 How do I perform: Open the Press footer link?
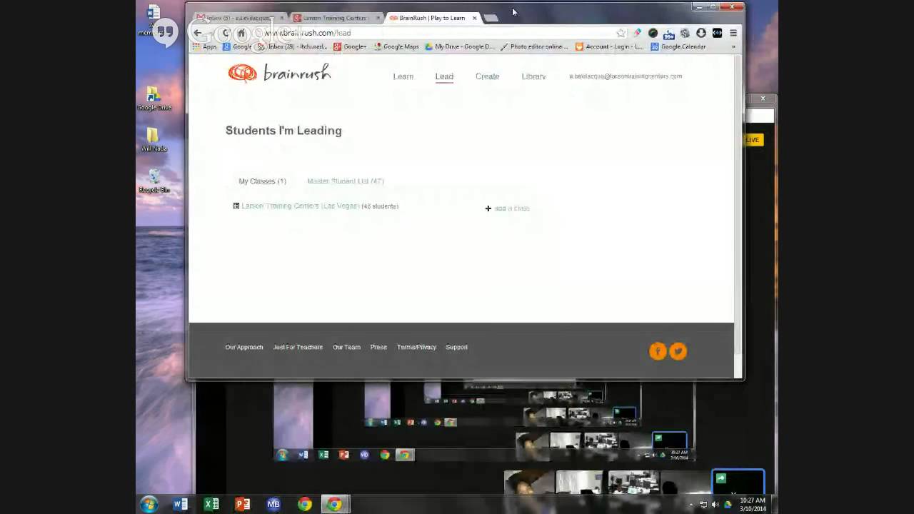(378, 348)
